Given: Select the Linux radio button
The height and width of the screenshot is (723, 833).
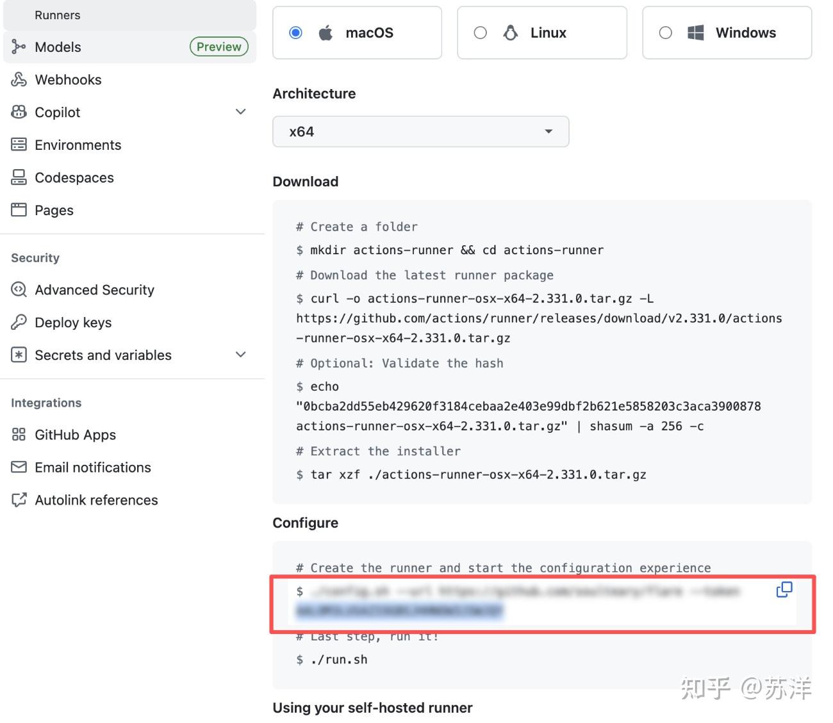Looking at the screenshot, I should tap(480, 33).
